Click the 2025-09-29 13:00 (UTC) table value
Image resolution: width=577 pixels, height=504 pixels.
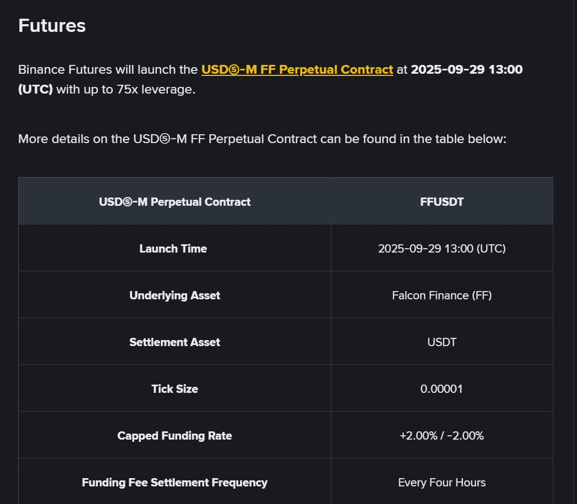[442, 249]
